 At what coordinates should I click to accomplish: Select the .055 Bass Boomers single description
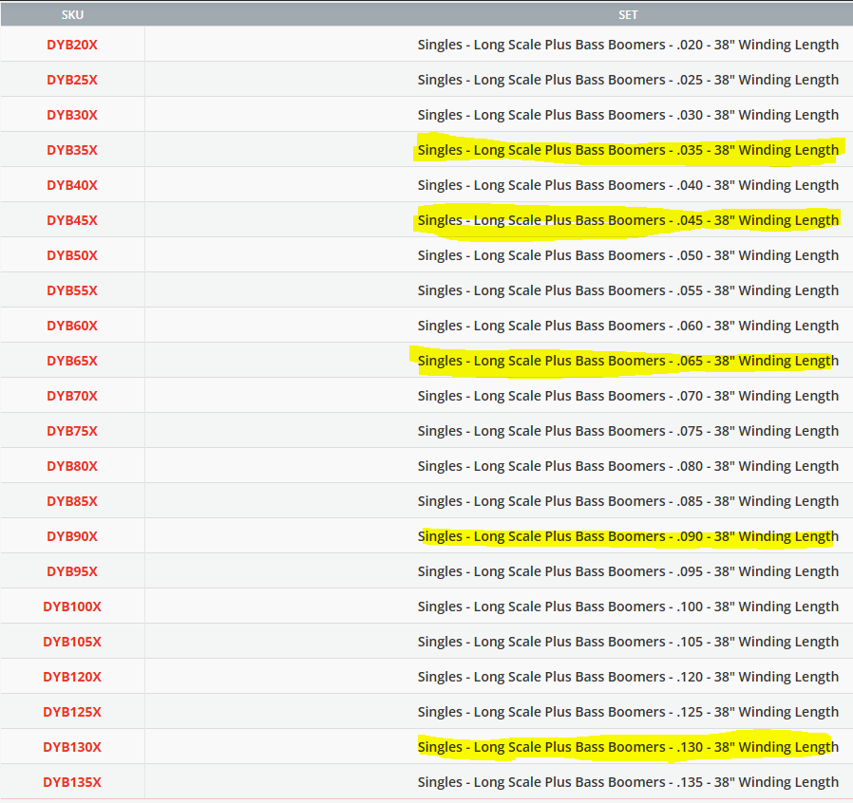pyautogui.click(x=628, y=290)
